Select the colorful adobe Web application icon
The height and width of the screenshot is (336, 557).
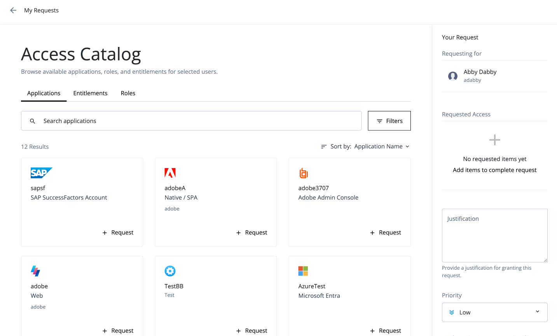(35, 271)
